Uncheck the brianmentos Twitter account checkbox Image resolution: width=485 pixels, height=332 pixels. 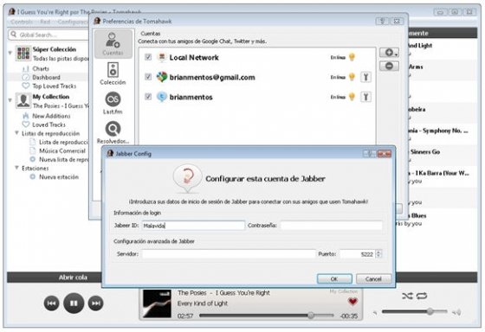tap(148, 97)
